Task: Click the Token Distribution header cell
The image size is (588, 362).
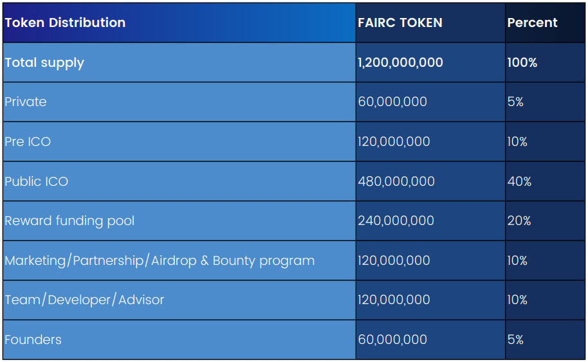Action: point(65,23)
